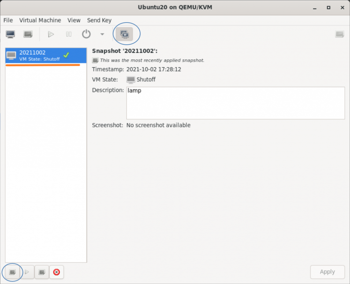Screen dimensions: 350x284
Task: Pause the virtual machine
Action: coord(69,34)
